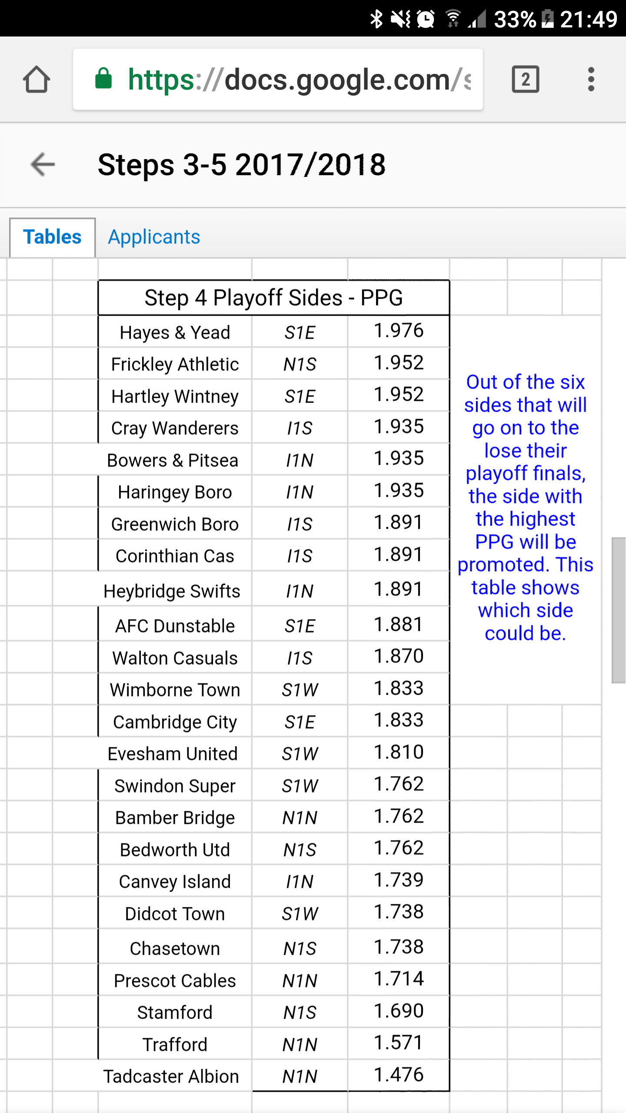Select Frickley Athletic's N1S division cell
This screenshot has width=626, height=1113.
pyautogui.click(x=300, y=364)
